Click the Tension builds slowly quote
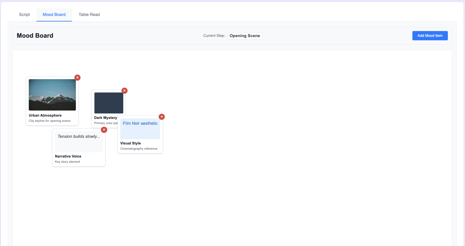Viewport: 465px width, 246px height. (x=79, y=142)
